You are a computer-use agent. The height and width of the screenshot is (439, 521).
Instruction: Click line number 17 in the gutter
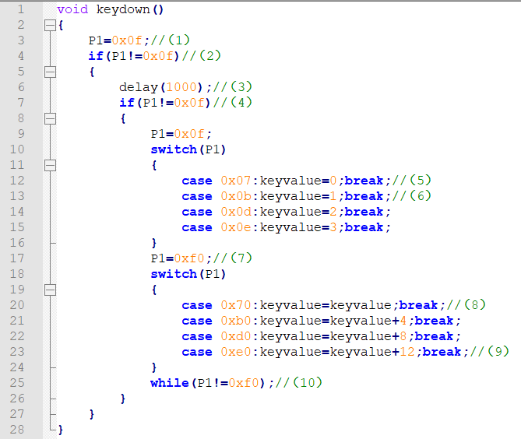(17, 258)
